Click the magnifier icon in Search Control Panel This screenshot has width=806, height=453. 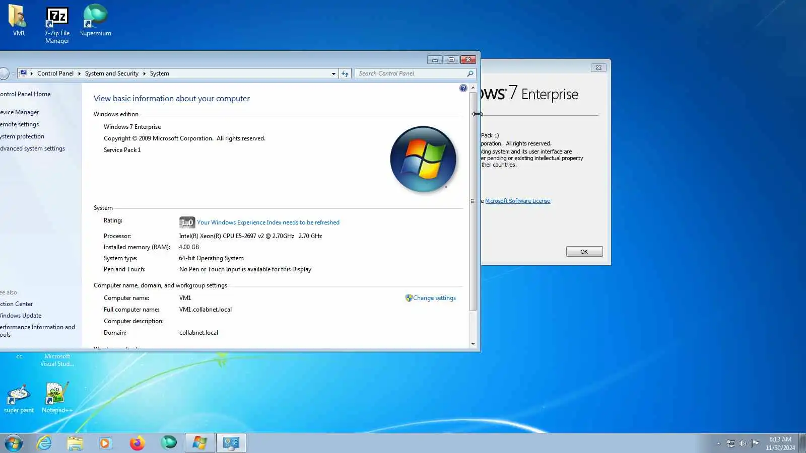[470, 73]
